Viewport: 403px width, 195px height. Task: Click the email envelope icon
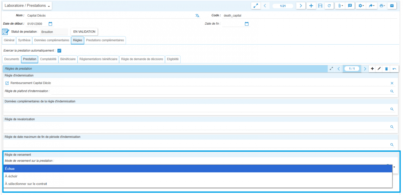392,6
